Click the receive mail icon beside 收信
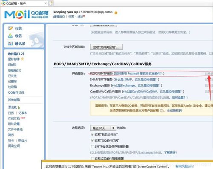213x169 pixels. coord(10,36)
